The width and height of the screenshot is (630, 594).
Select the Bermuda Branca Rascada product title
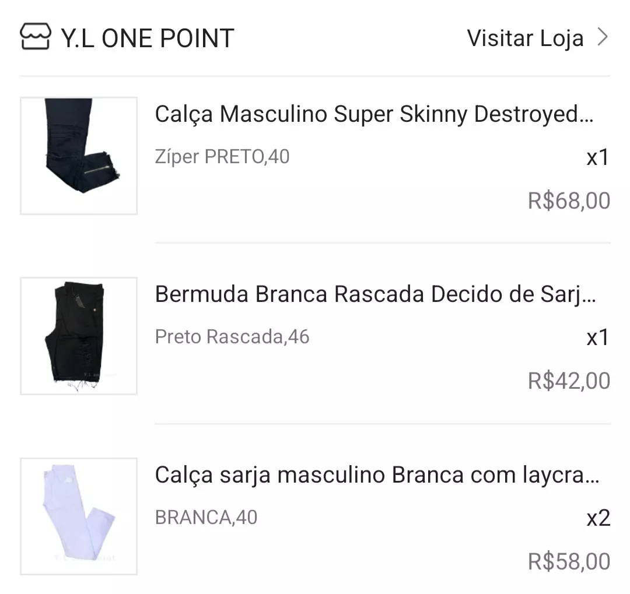click(375, 295)
